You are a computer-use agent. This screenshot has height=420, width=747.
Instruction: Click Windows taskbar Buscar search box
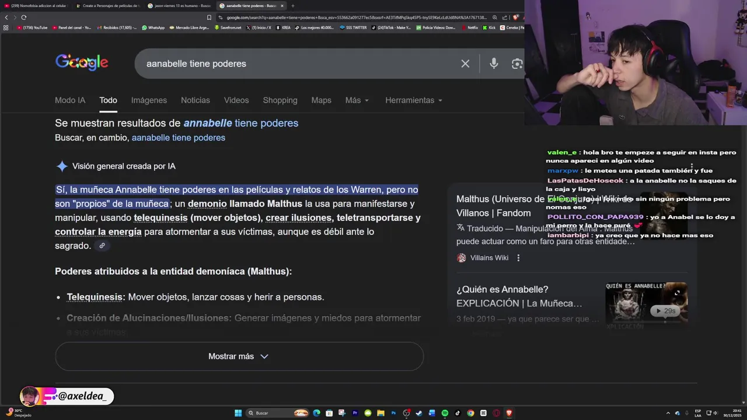(x=277, y=413)
